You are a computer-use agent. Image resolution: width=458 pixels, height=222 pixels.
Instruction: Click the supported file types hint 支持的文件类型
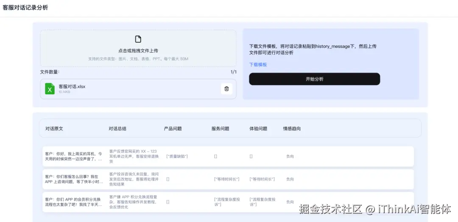tap(138, 59)
